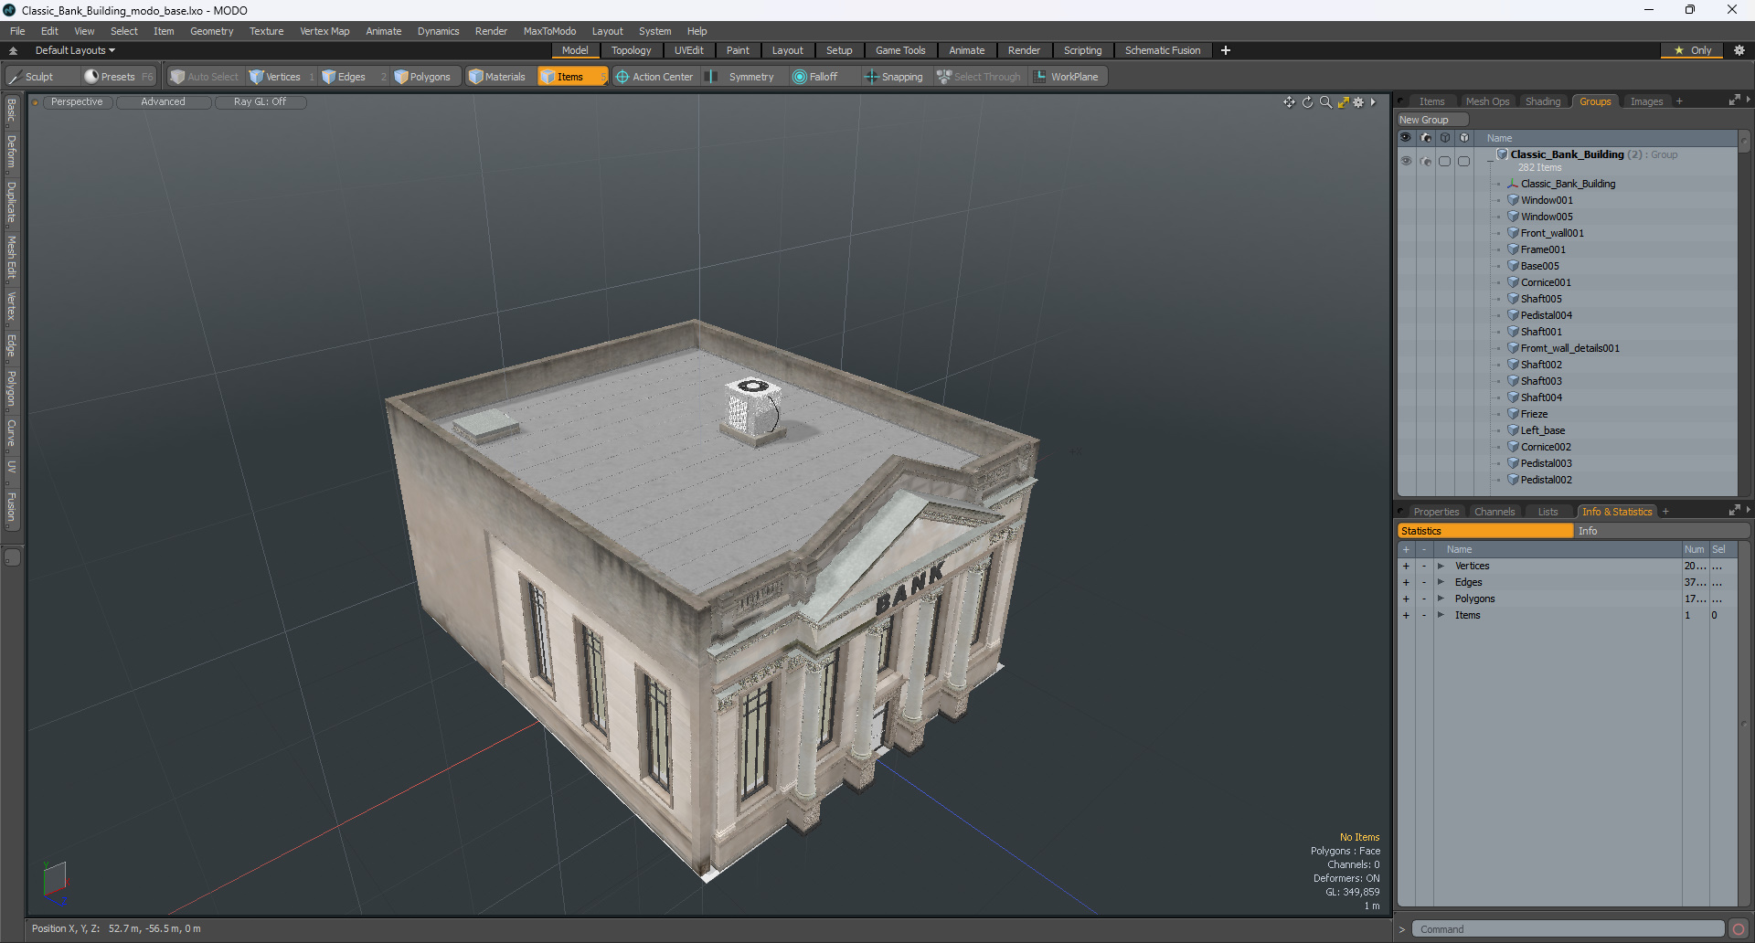Toggle render camera for Classic_Bank_Building group
1755x943 pixels.
coord(1426,161)
